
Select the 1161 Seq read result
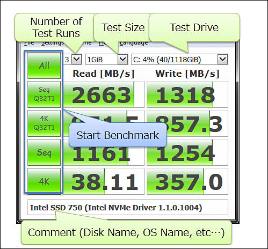(x=104, y=152)
